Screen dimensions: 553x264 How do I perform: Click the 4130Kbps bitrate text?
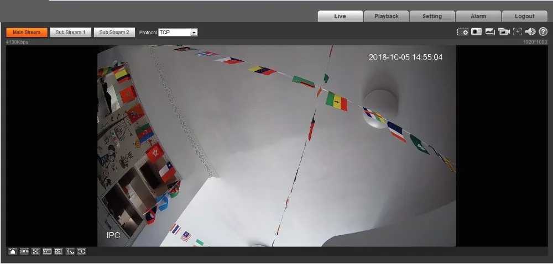tap(17, 42)
